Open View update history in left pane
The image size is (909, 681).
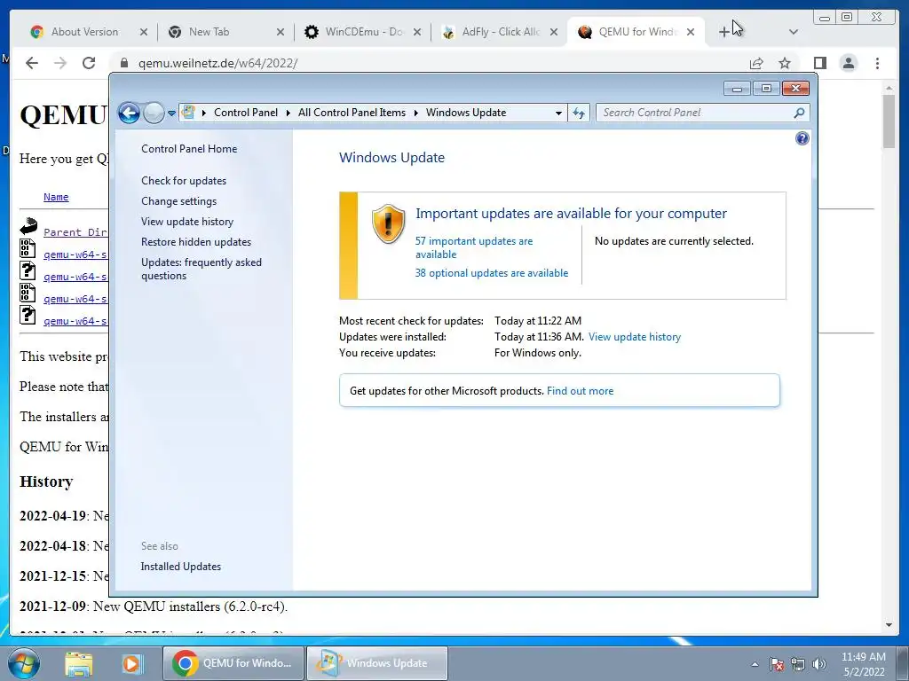click(x=187, y=221)
